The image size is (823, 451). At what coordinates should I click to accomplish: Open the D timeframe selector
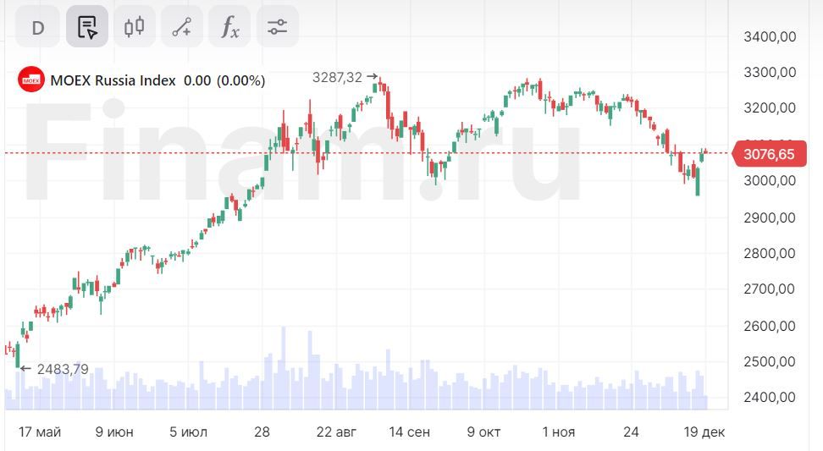tap(38, 27)
